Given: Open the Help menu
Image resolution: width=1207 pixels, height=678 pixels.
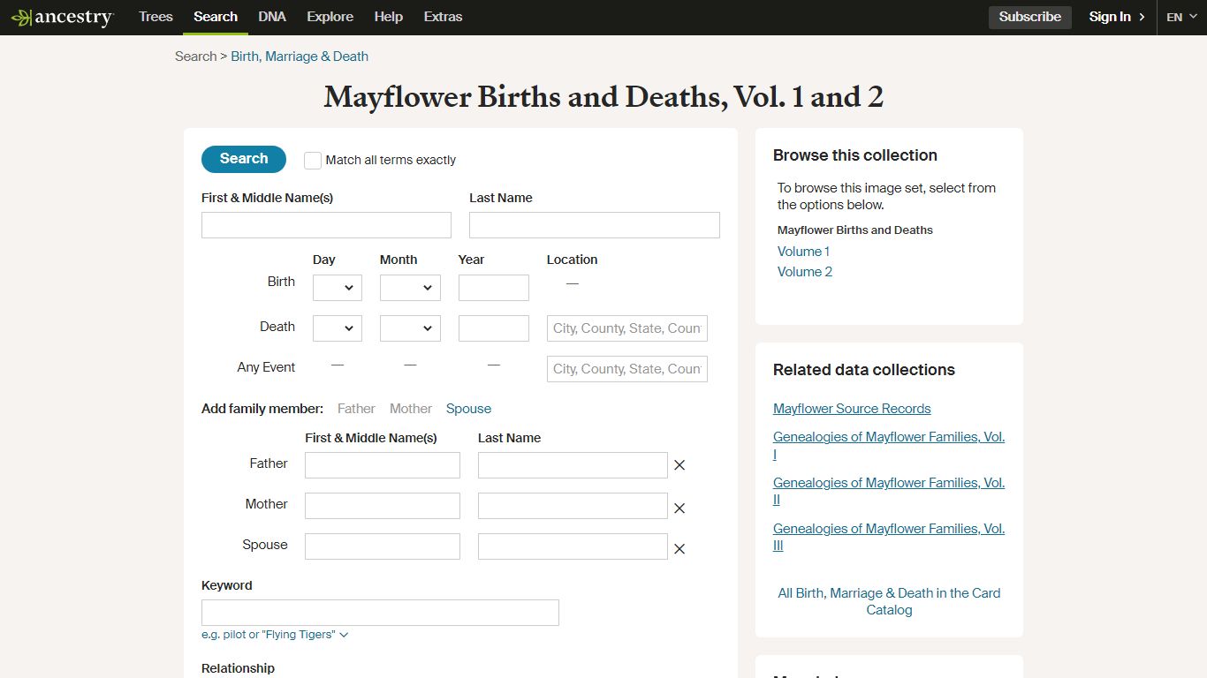Looking at the screenshot, I should (389, 17).
